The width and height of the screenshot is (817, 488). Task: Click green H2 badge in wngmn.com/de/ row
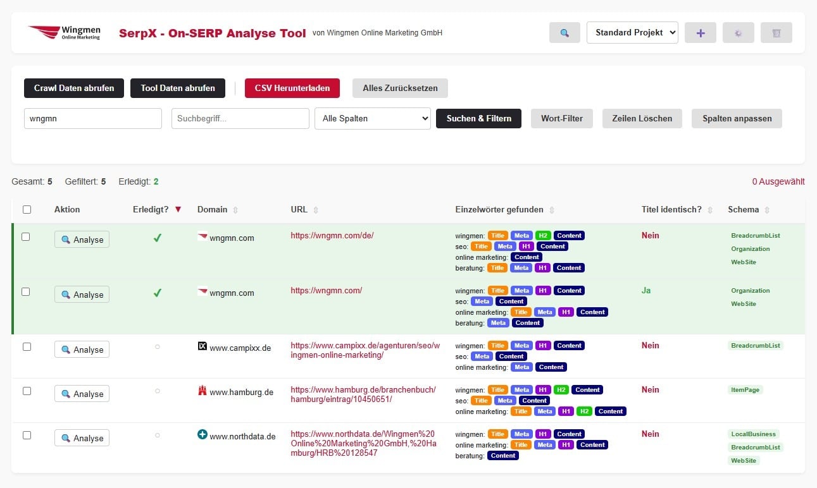click(543, 236)
